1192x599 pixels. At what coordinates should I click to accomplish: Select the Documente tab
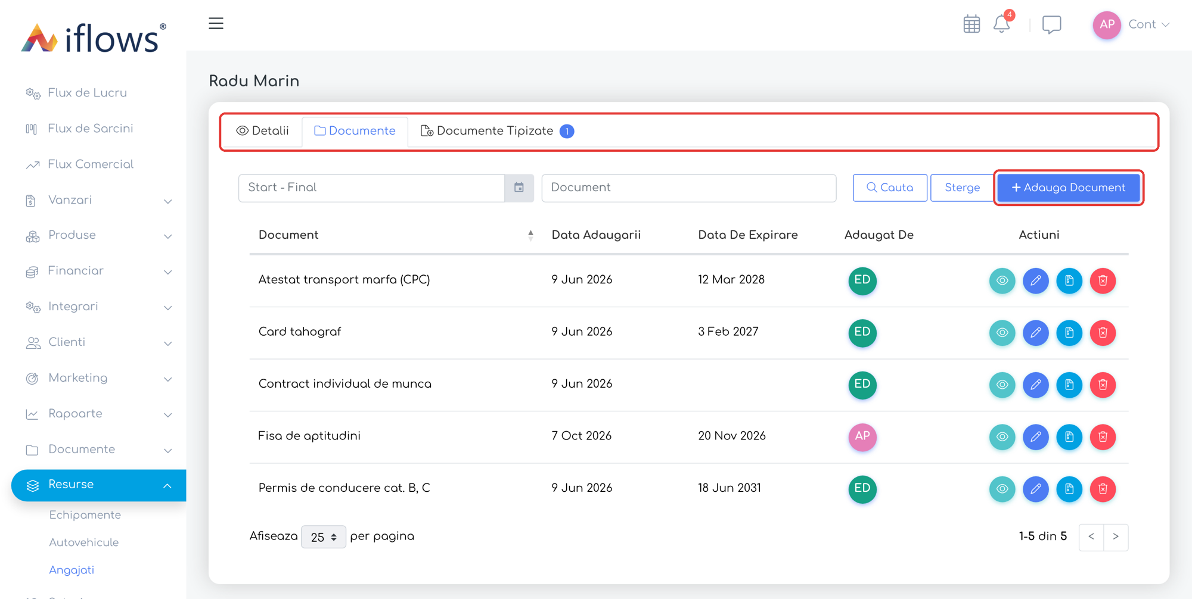[355, 131]
